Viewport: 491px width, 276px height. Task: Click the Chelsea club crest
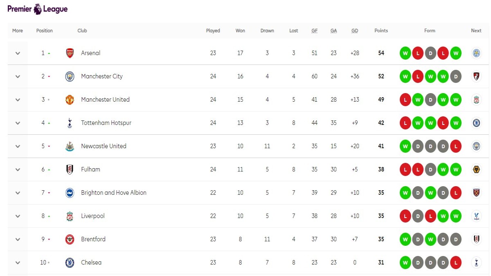point(70,263)
